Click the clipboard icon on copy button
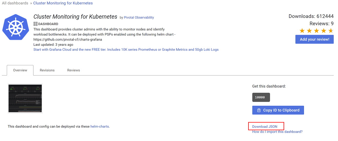This screenshot has height=141, width=338. click(259, 110)
